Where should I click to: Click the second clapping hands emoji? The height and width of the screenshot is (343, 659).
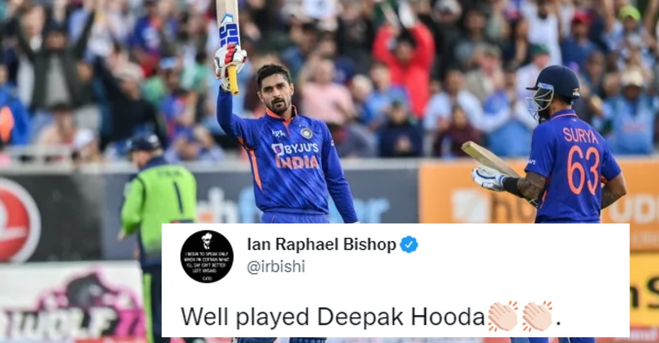pos(537,316)
